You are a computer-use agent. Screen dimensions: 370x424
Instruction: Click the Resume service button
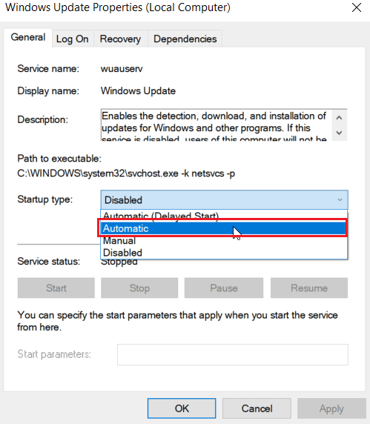click(309, 288)
